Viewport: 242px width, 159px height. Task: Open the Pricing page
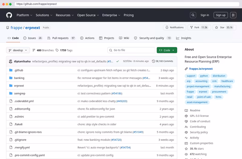(x=129, y=15)
